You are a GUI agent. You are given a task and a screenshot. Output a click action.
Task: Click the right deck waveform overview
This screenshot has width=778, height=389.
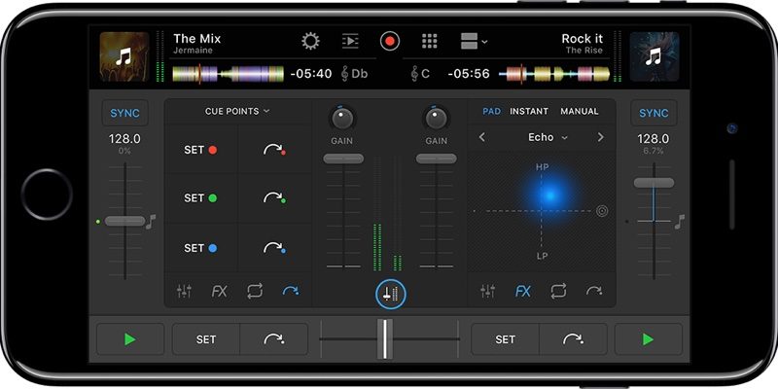point(553,74)
